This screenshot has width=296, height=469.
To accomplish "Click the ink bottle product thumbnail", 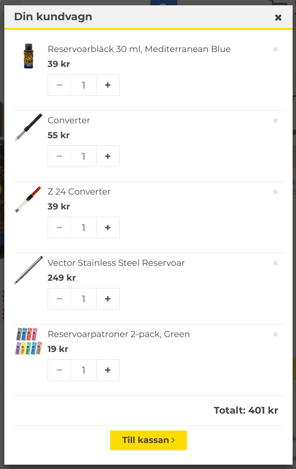I will [28, 56].
